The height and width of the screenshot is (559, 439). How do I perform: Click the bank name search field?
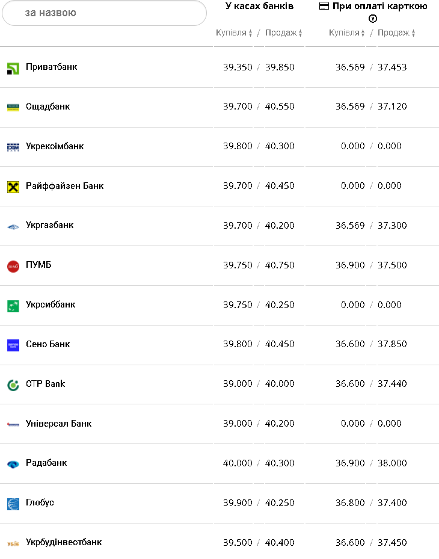click(x=104, y=13)
